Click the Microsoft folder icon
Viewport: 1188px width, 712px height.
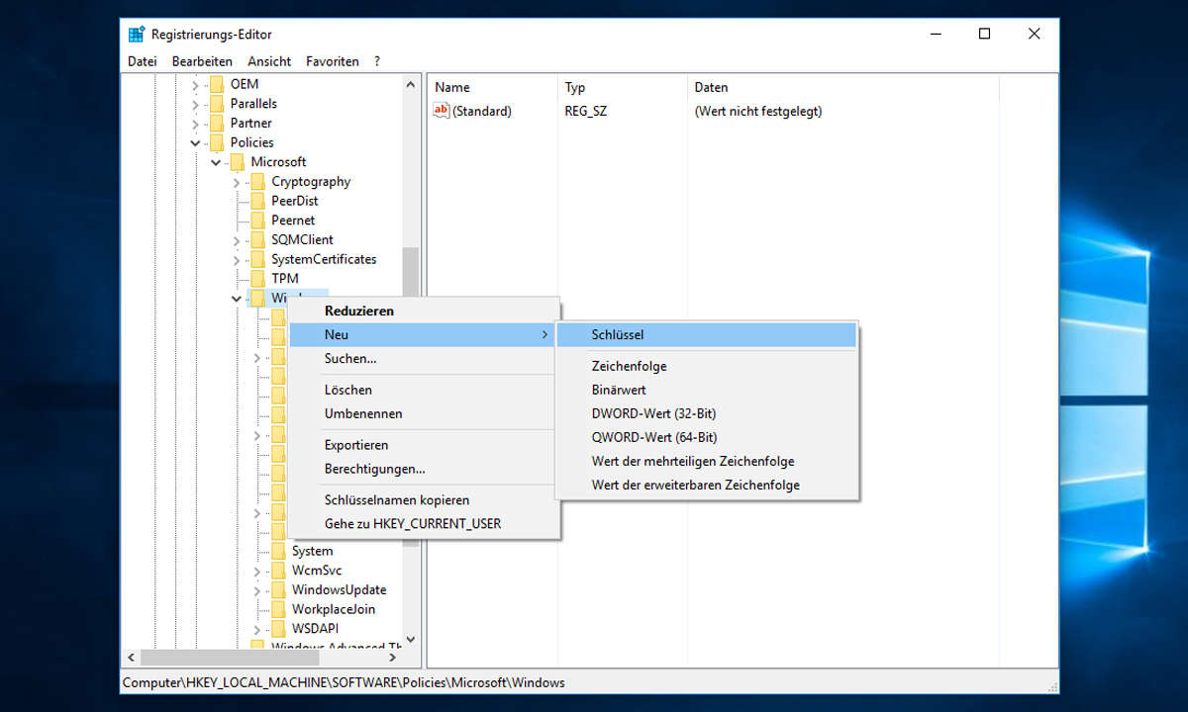237,162
